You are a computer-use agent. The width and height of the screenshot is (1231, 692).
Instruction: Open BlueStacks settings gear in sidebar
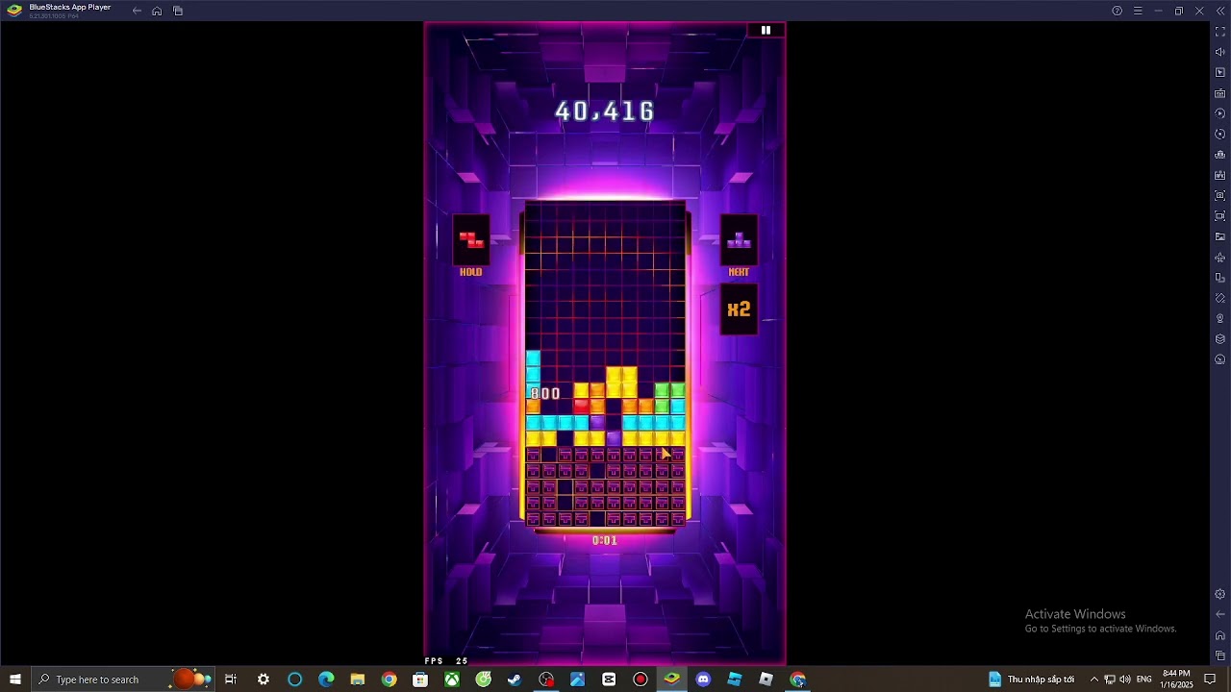pyautogui.click(x=1220, y=594)
